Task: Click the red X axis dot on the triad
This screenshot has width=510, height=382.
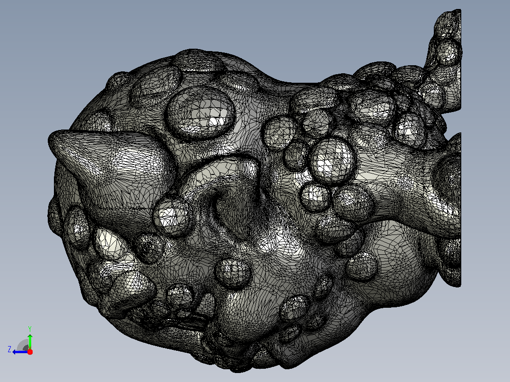Action: click(30, 352)
